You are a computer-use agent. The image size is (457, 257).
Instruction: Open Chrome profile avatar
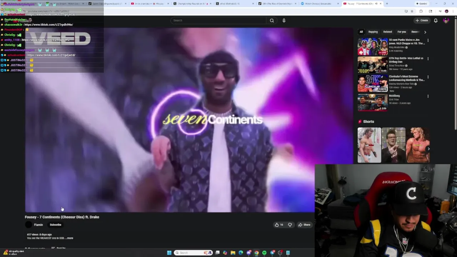tap(446, 11)
